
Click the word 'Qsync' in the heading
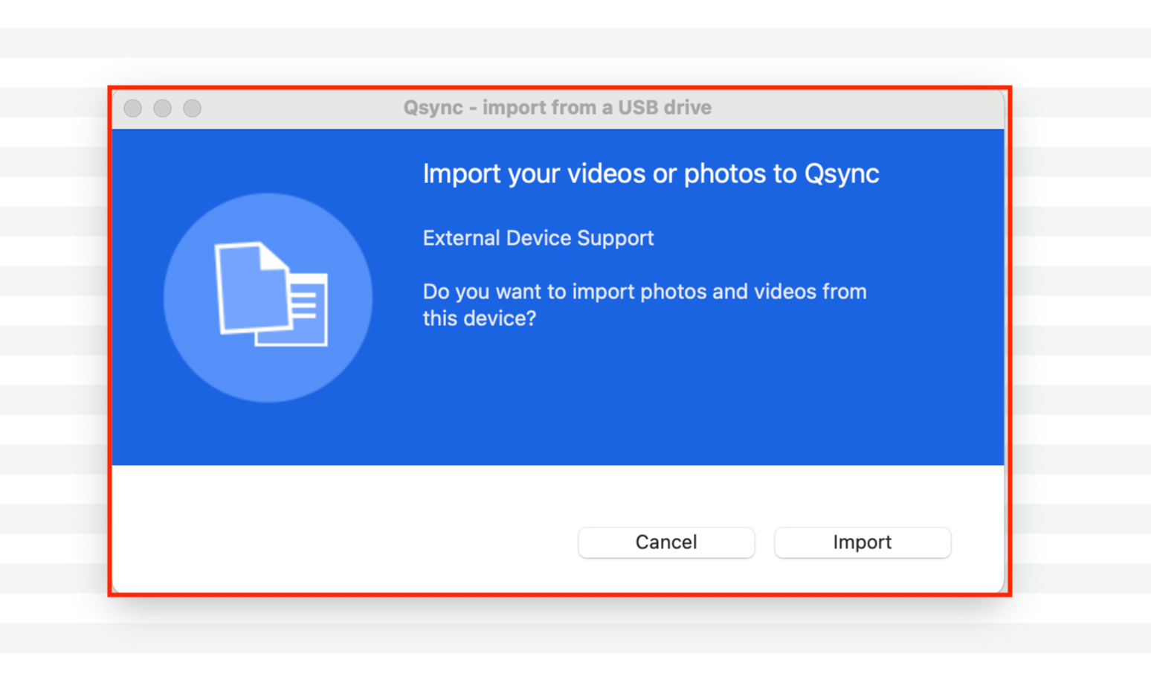pos(842,174)
